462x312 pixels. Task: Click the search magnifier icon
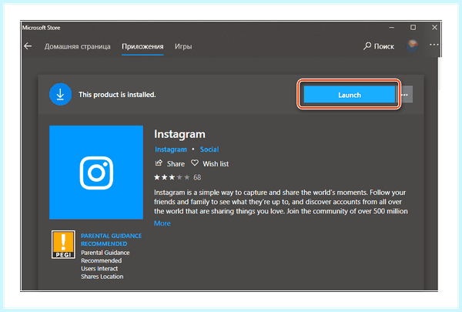(x=367, y=46)
